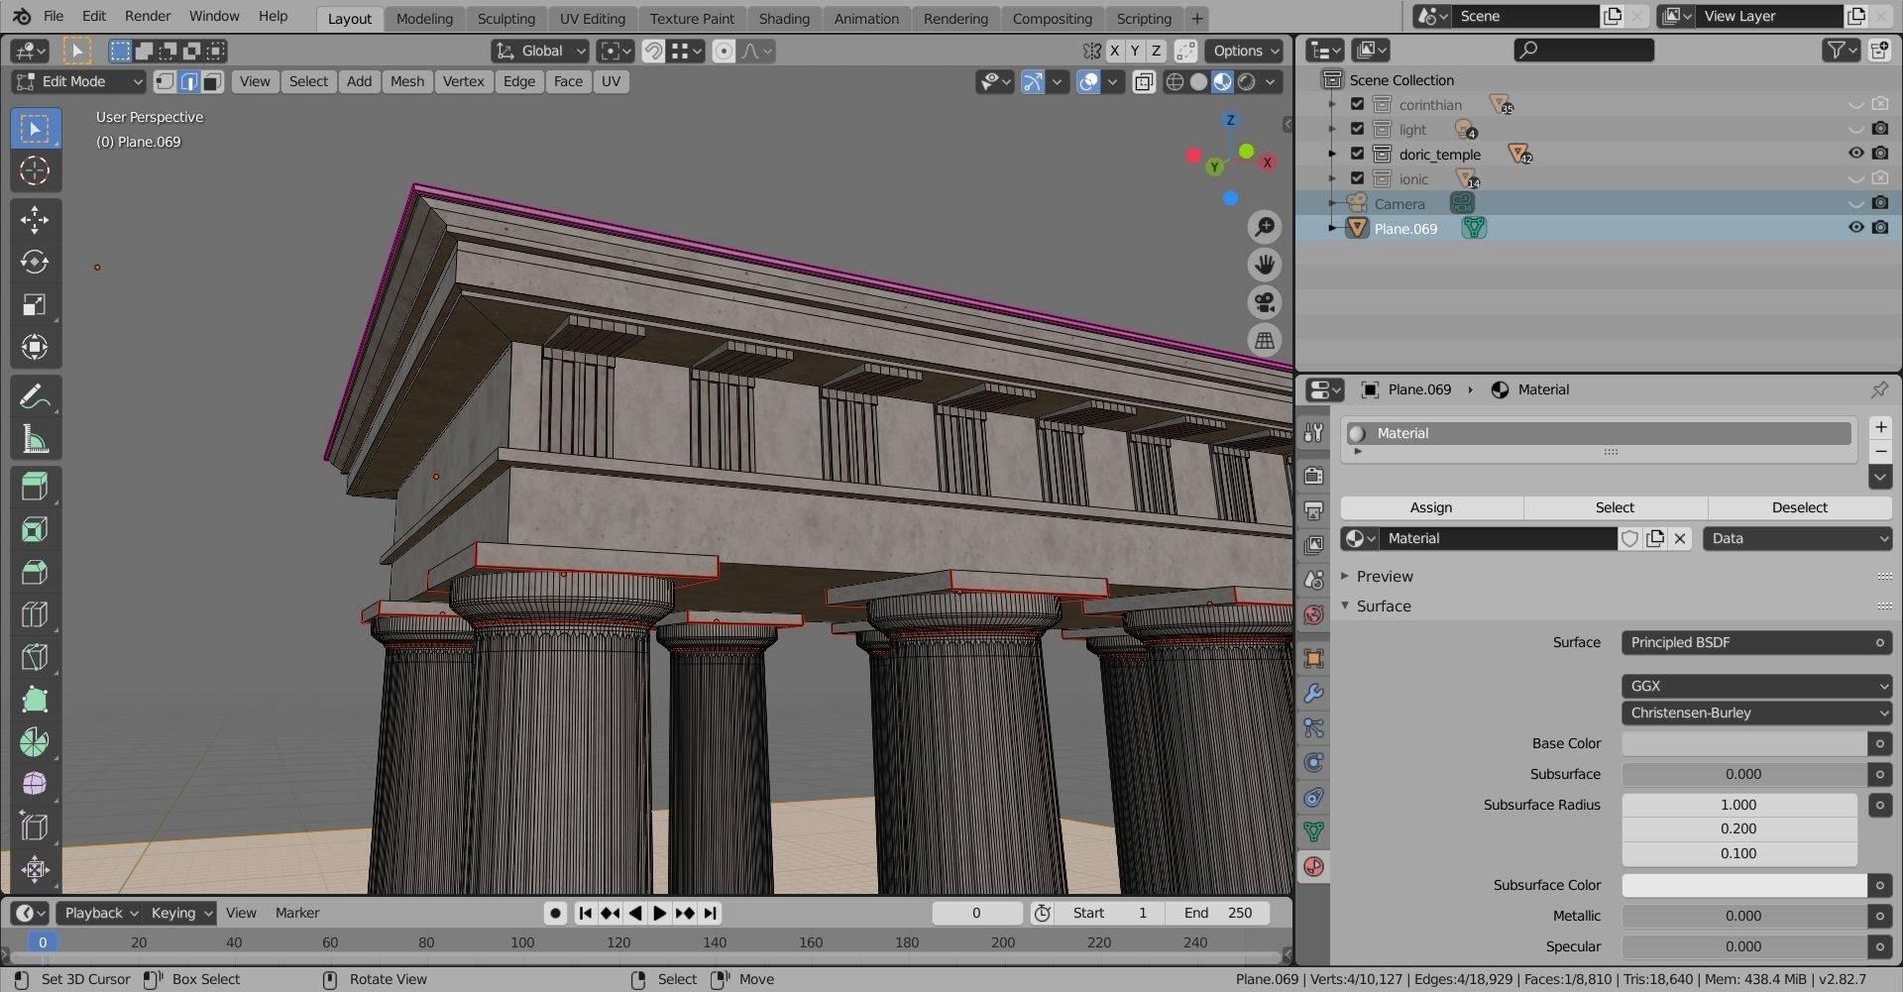This screenshot has width=1903, height=992.
Task: Select the Inset Faces tool
Action: [35, 529]
